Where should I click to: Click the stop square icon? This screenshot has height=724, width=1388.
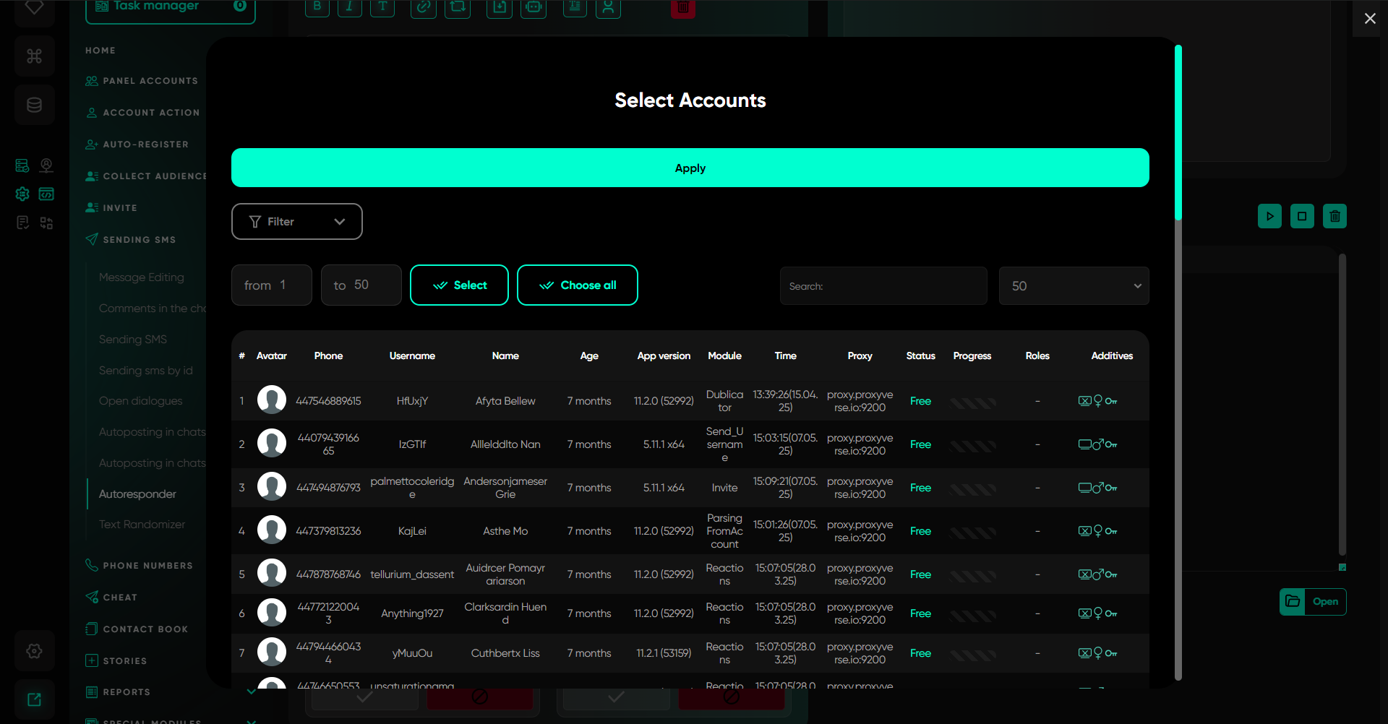tap(1302, 216)
